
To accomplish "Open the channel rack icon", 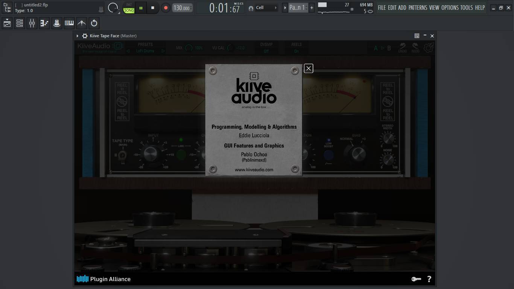I will point(20,23).
